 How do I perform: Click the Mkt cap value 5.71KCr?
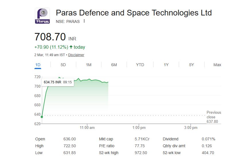[142, 139]
